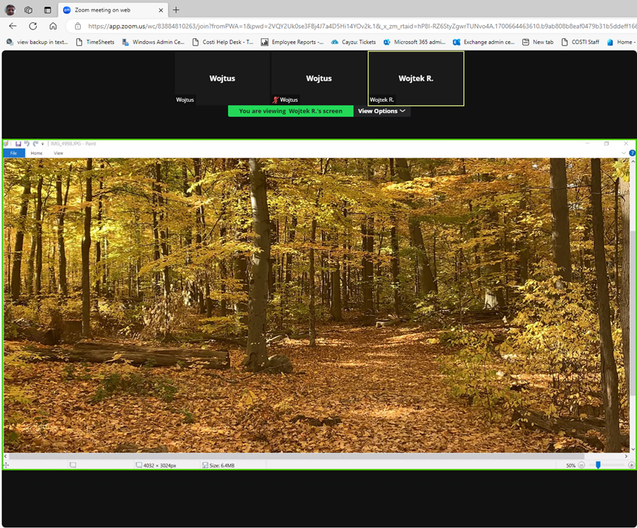Screen dimensions: 637x528
Task: Click the Paint zoom slider handle
Action: point(598,465)
